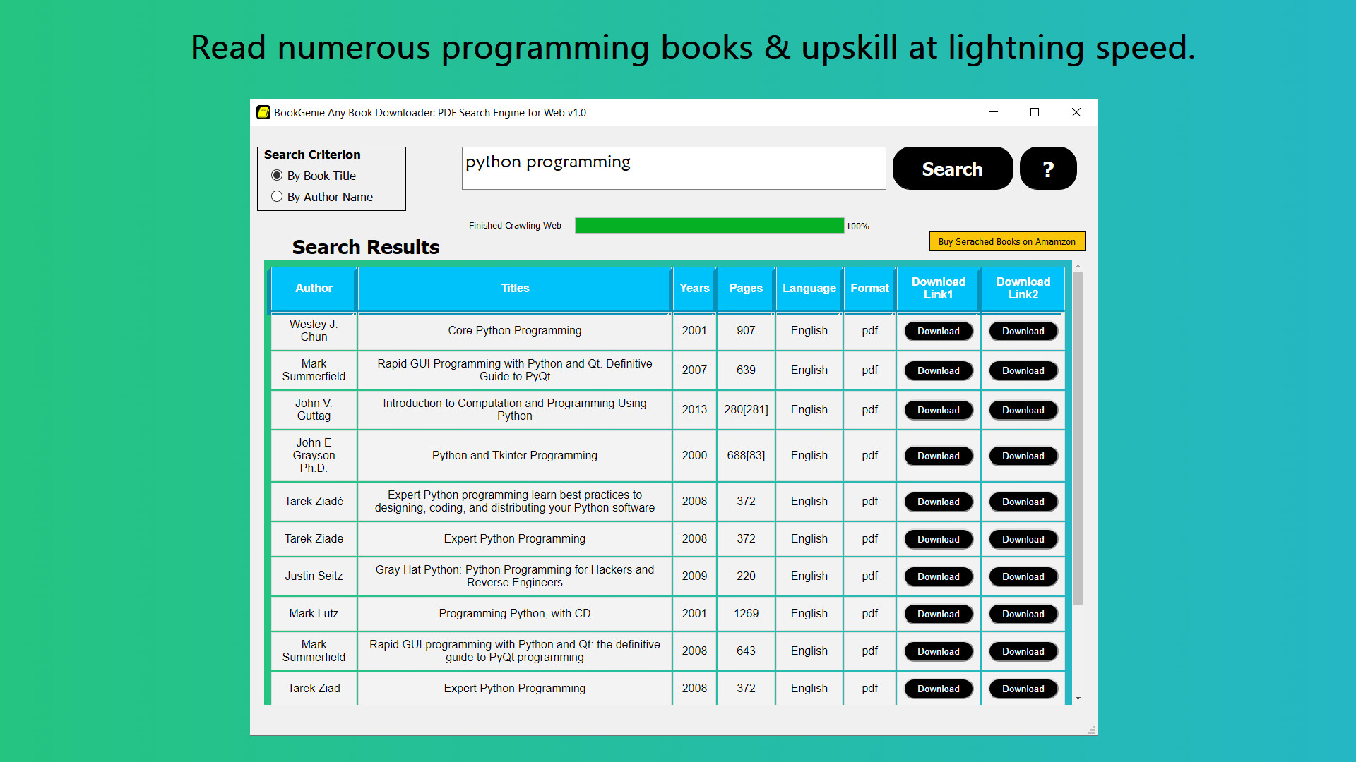
Task: Maximize the BookGenie window
Action: coord(1035,112)
